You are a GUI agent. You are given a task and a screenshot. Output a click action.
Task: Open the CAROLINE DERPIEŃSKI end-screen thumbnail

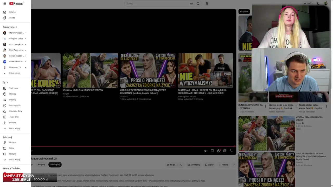click(148, 70)
